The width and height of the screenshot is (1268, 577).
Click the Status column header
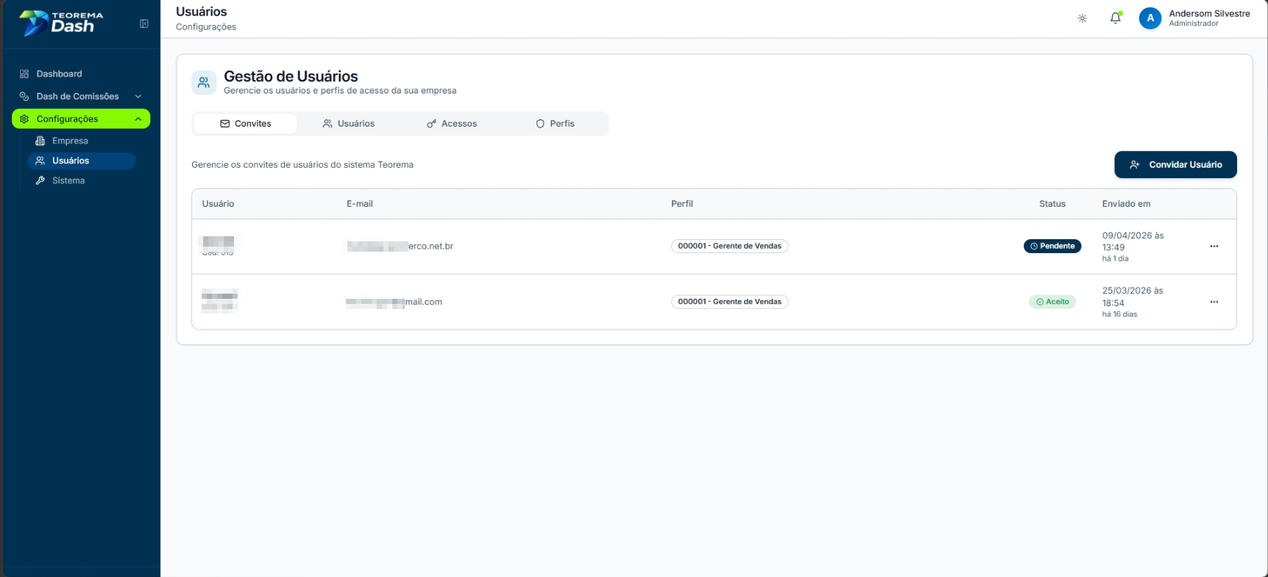tap(1052, 204)
